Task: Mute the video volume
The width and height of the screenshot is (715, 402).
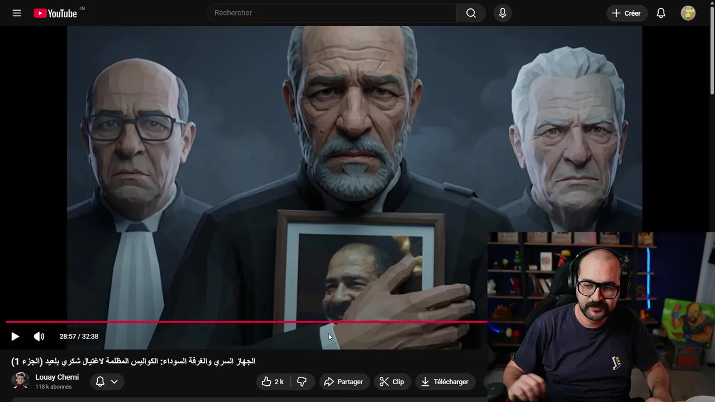Action: [x=39, y=336]
